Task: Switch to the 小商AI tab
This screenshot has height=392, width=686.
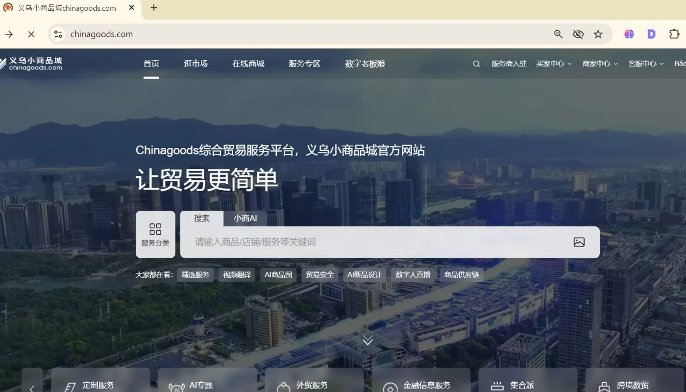Action: [x=245, y=219]
